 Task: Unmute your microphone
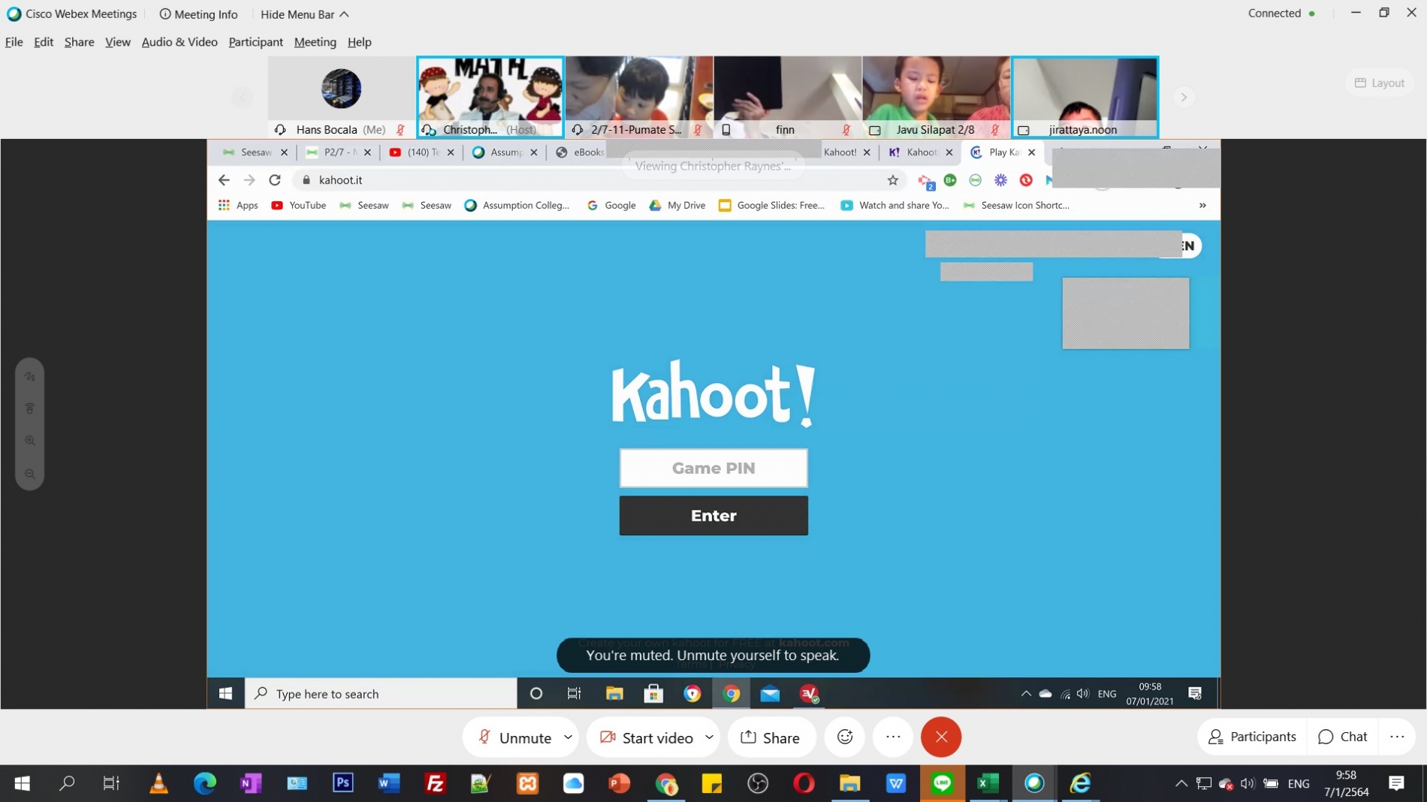[515, 737]
